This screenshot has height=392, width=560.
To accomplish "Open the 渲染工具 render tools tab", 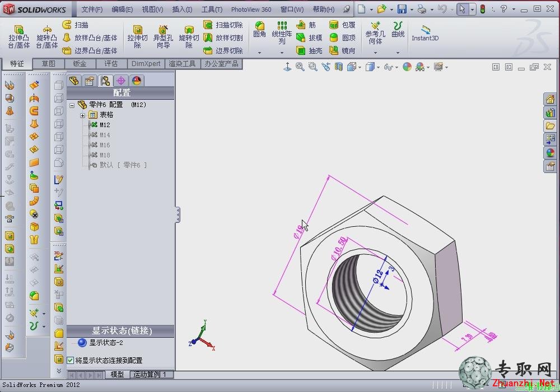I will [x=182, y=63].
